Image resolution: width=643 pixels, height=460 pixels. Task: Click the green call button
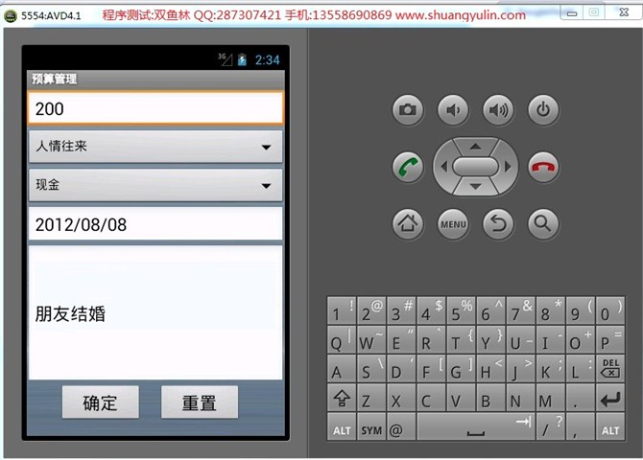pos(408,167)
